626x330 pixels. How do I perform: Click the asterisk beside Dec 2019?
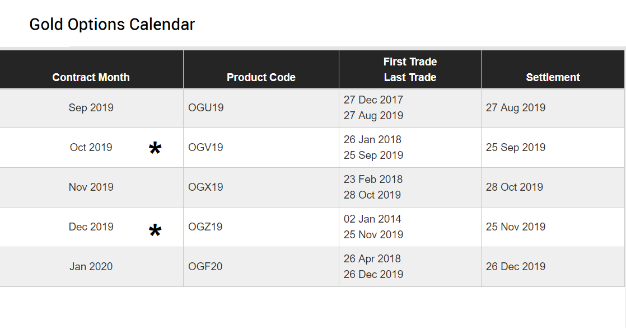point(155,230)
